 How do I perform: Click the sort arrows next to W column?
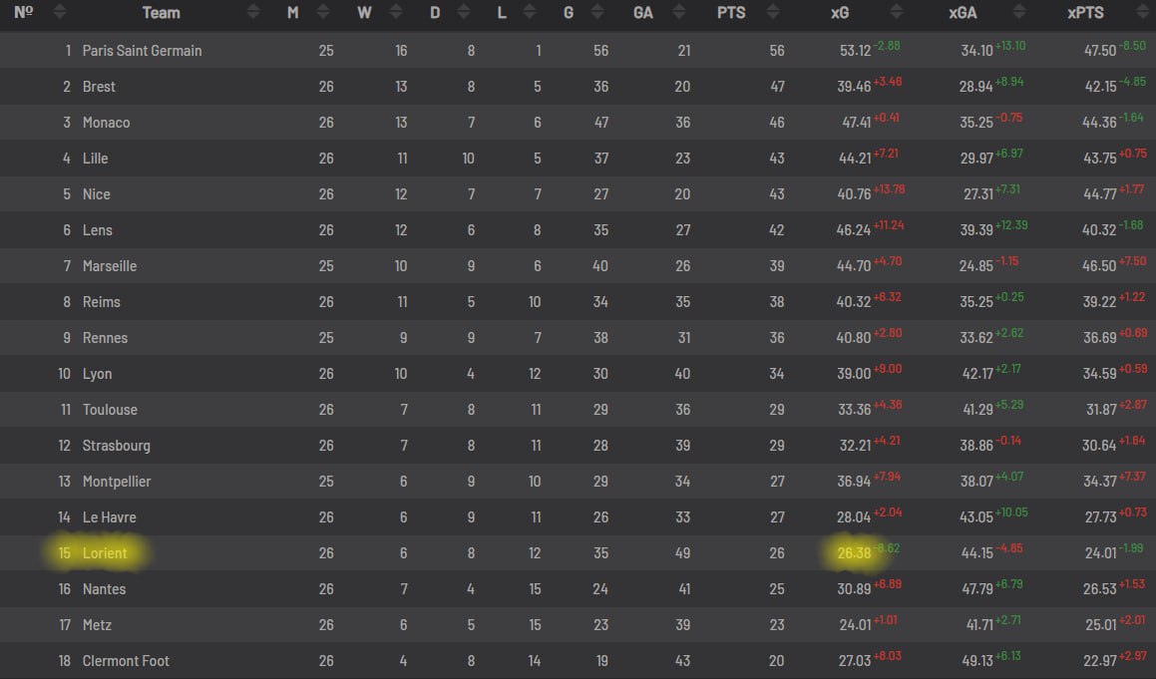pos(398,13)
